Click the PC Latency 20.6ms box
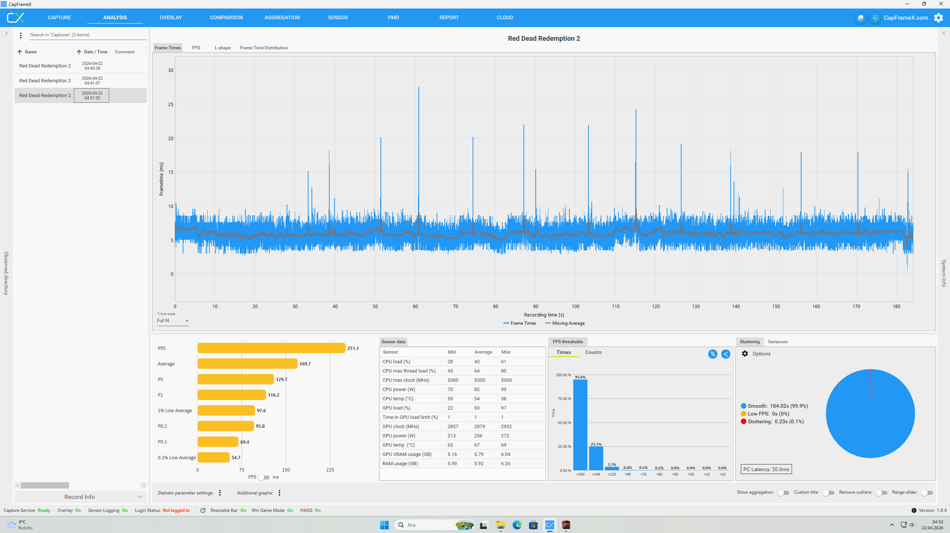The image size is (950, 533). 766,469
